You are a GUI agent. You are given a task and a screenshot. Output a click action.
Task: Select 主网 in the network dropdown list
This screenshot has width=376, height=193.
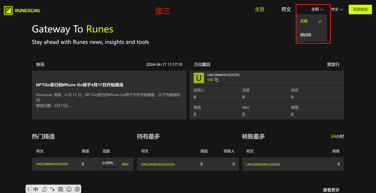click(311, 21)
